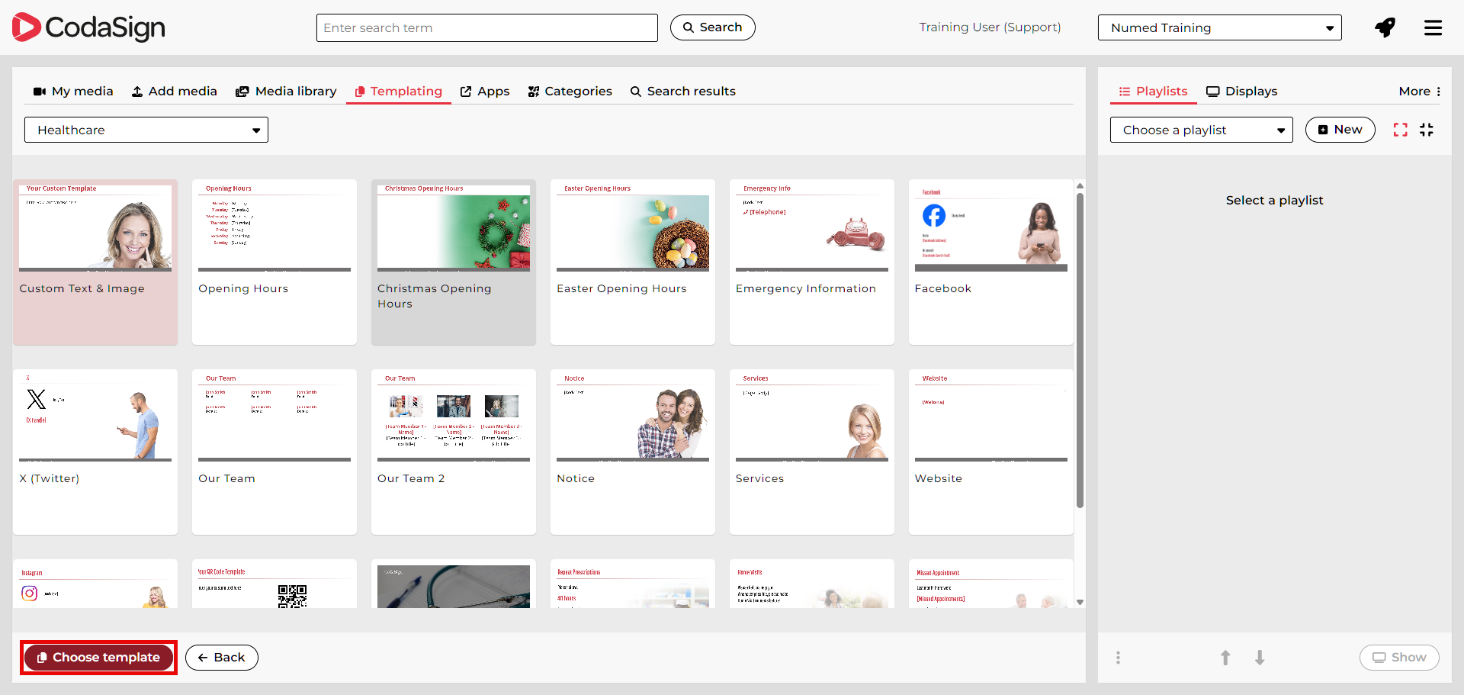Switch to the Displays tab
1464x695 pixels.
(x=1241, y=92)
